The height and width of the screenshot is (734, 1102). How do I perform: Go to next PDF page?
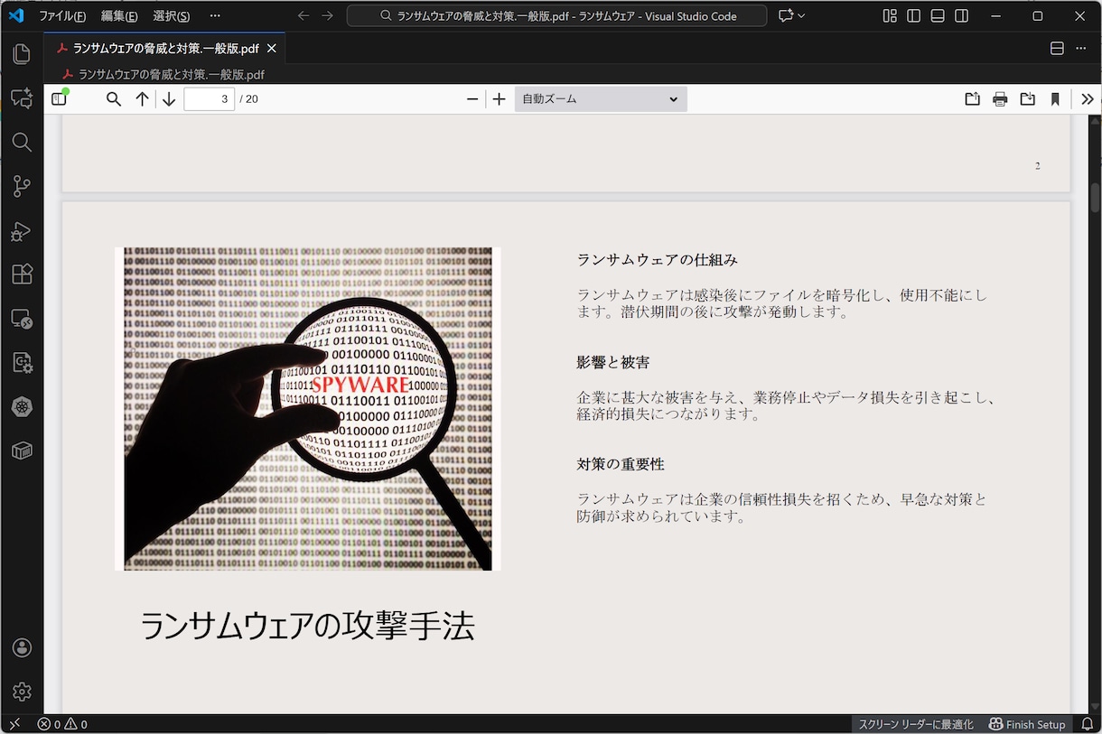click(169, 99)
